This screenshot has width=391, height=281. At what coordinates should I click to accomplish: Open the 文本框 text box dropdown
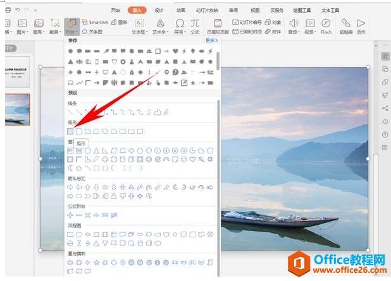coord(140,27)
